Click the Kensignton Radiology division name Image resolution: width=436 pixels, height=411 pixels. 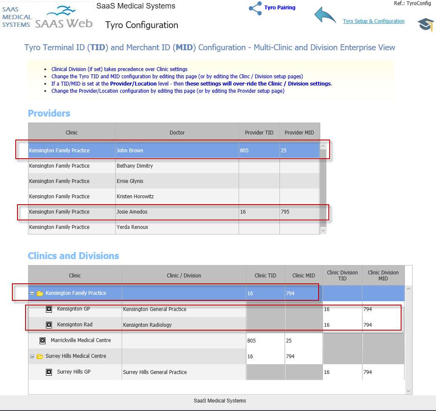pyautogui.click(x=147, y=325)
